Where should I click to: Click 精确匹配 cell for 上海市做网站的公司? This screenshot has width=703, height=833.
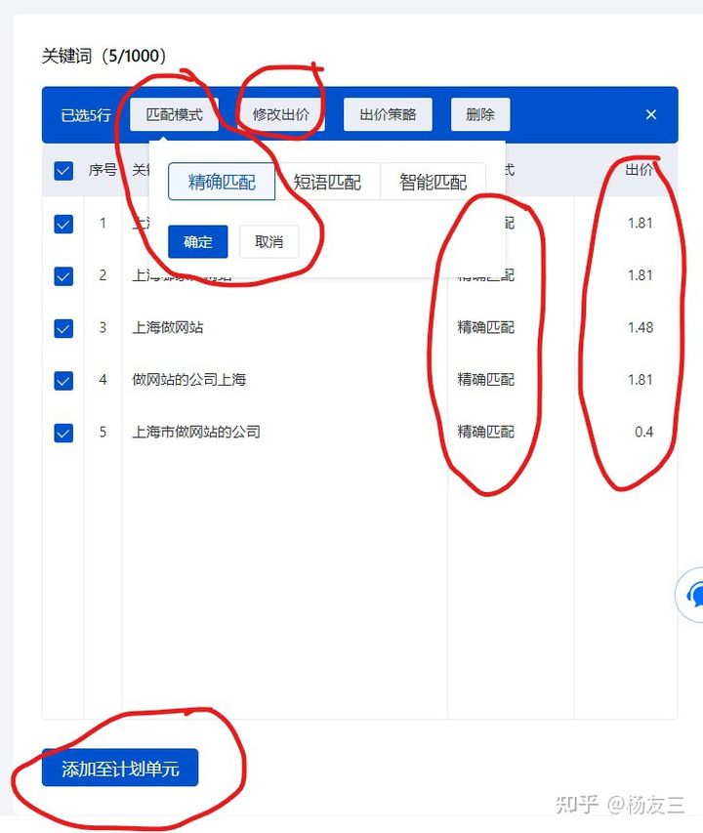(x=485, y=432)
